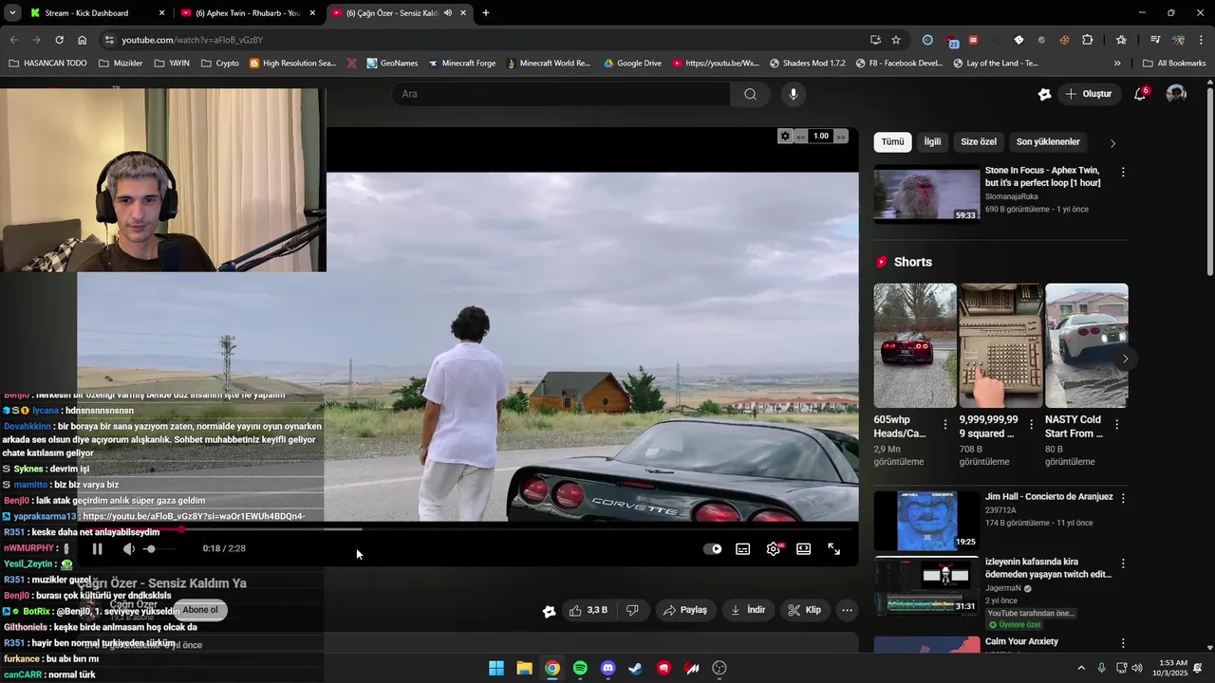Enter fullscreen mode
This screenshot has width=1215, height=683.
click(x=834, y=549)
